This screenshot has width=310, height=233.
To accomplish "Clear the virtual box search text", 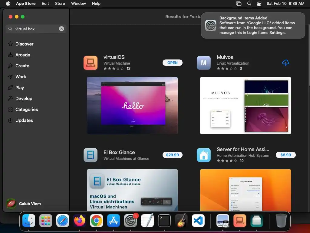I will click(61, 29).
